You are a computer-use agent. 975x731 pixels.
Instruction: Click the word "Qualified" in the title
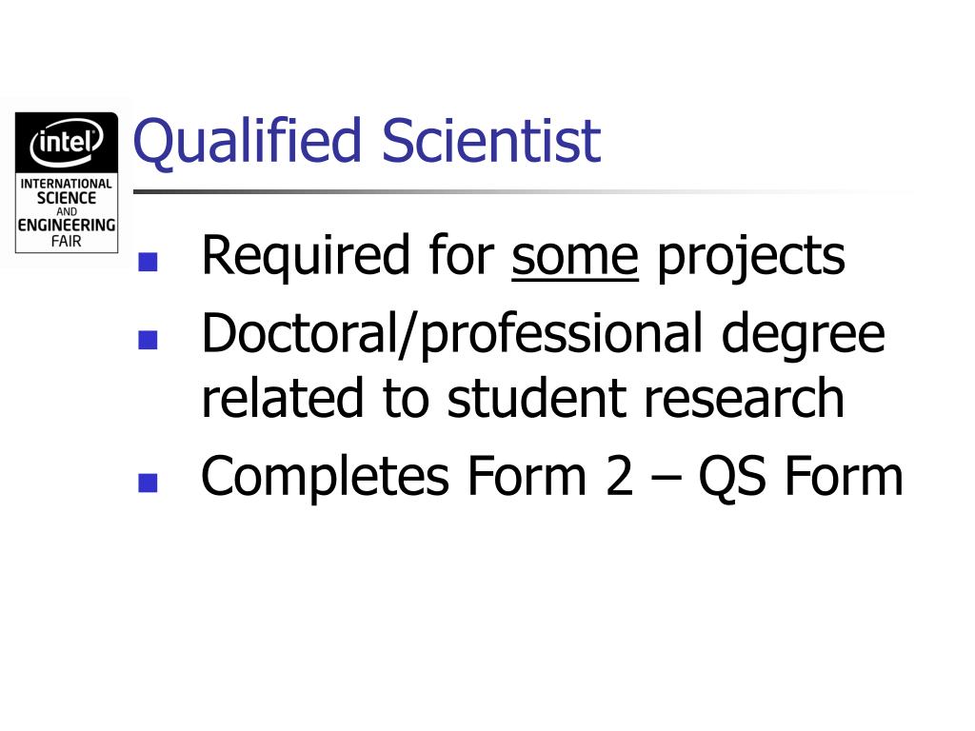[x=248, y=141]
